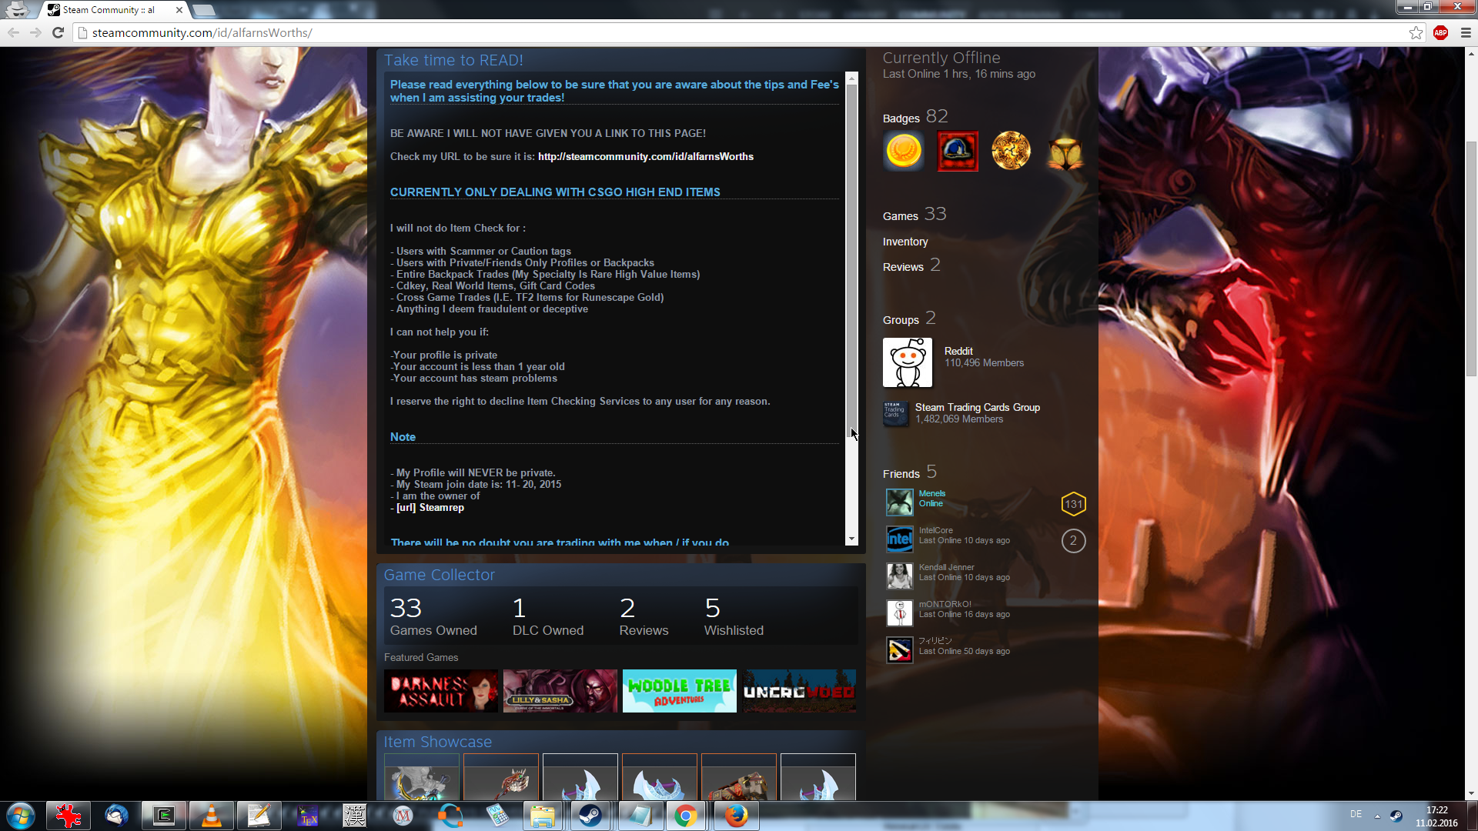Open Woodle Tree Adventures game thumbnail

[679, 691]
